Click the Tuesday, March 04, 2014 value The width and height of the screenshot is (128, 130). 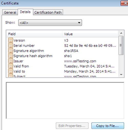click(x=89, y=66)
